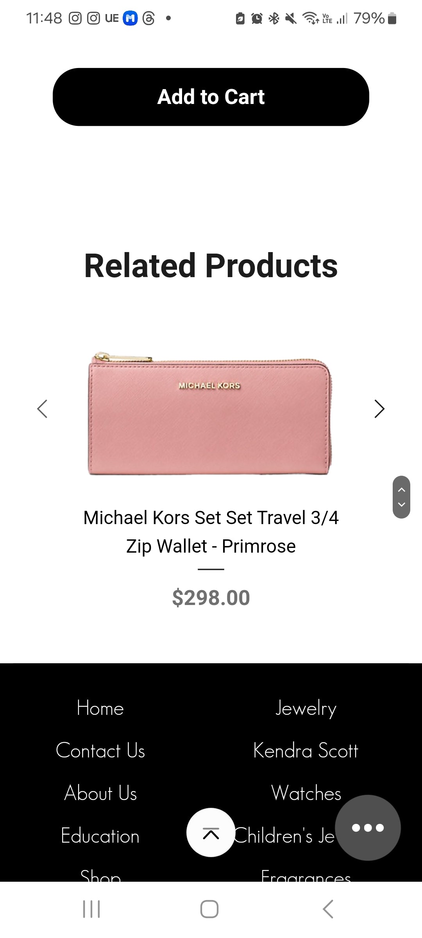
Task: Show previous related product arrow
Action: 42,409
